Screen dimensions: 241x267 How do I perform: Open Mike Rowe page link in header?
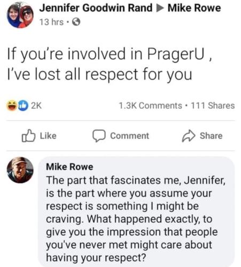194,8
